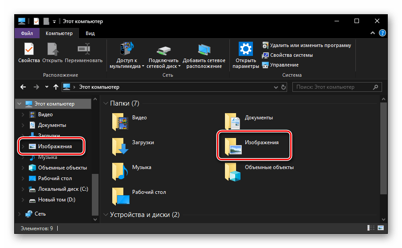Expand the Устройства и диски section
This screenshot has width=402, height=248.
(106, 215)
